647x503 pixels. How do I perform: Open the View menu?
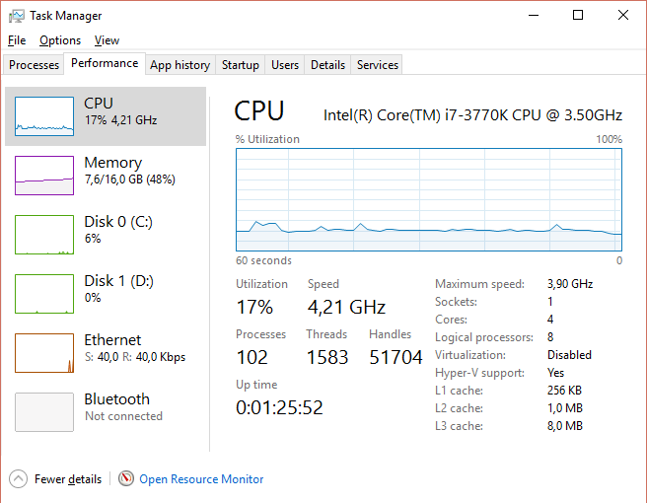[107, 40]
